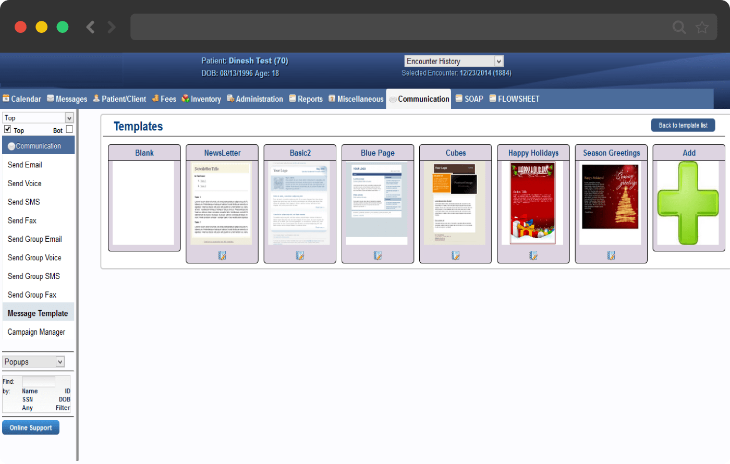
Task: Click the browser back arrow
Action: [x=90, y=27]
